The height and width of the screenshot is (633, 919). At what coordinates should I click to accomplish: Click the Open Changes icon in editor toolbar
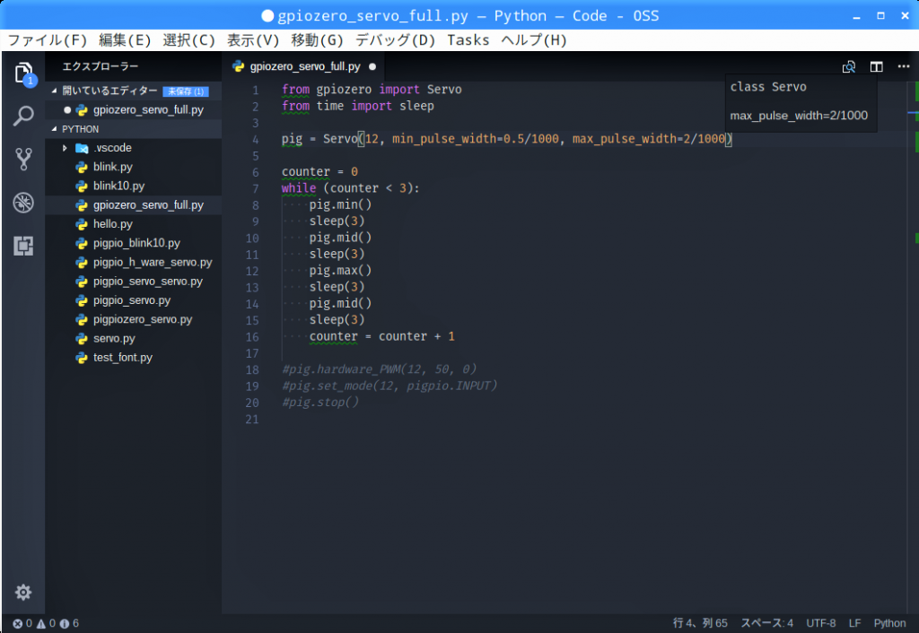(x=849, y=66)
